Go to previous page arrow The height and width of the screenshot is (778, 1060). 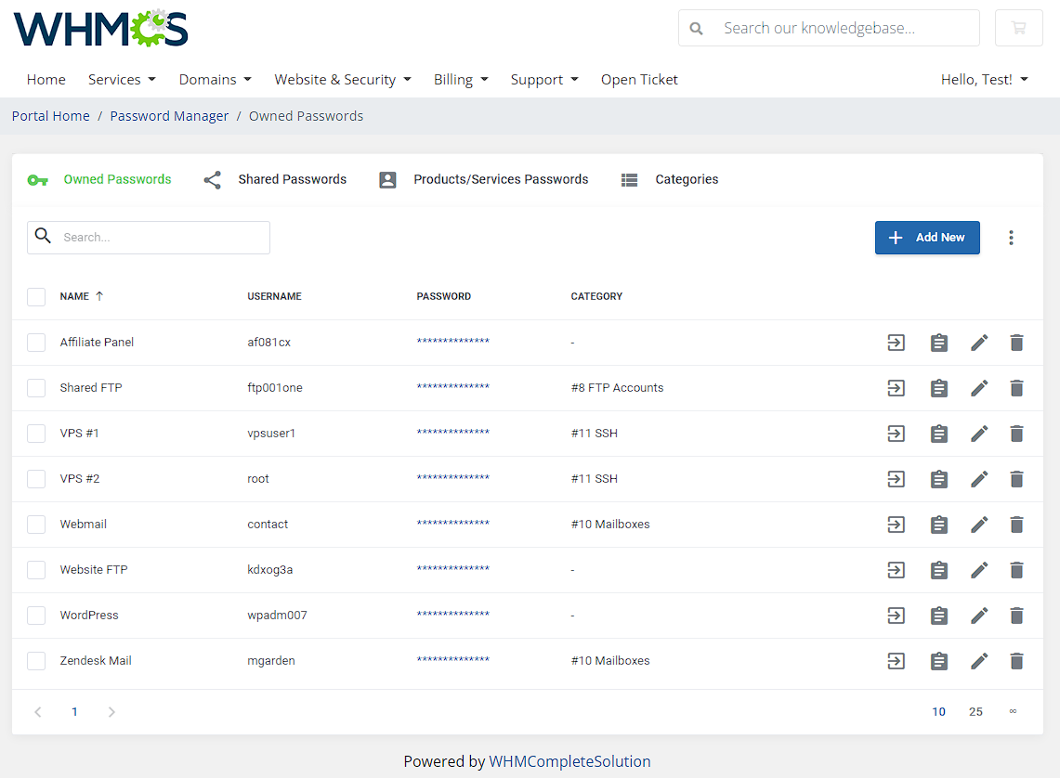pyautogui.click(x=38, y=712)
